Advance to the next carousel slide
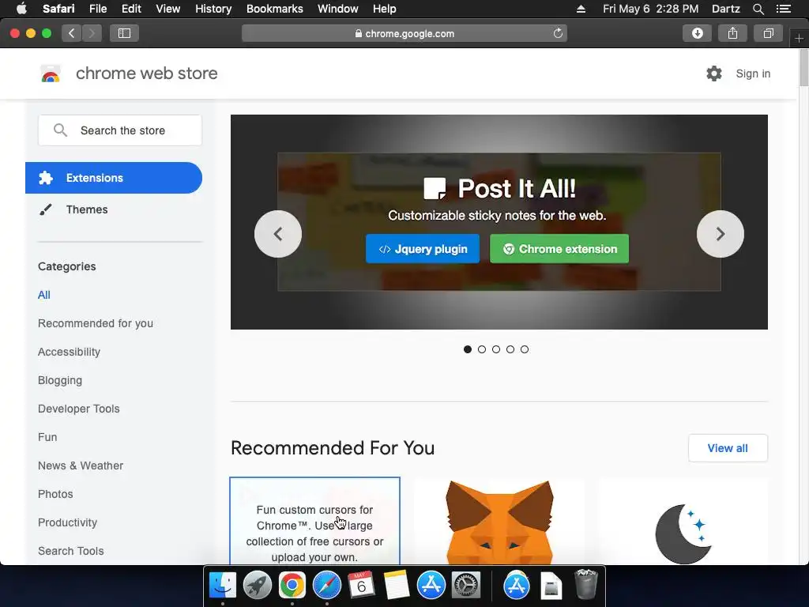Screen dimensions: 809x607 pyautogui.click(x=721, y=234)
